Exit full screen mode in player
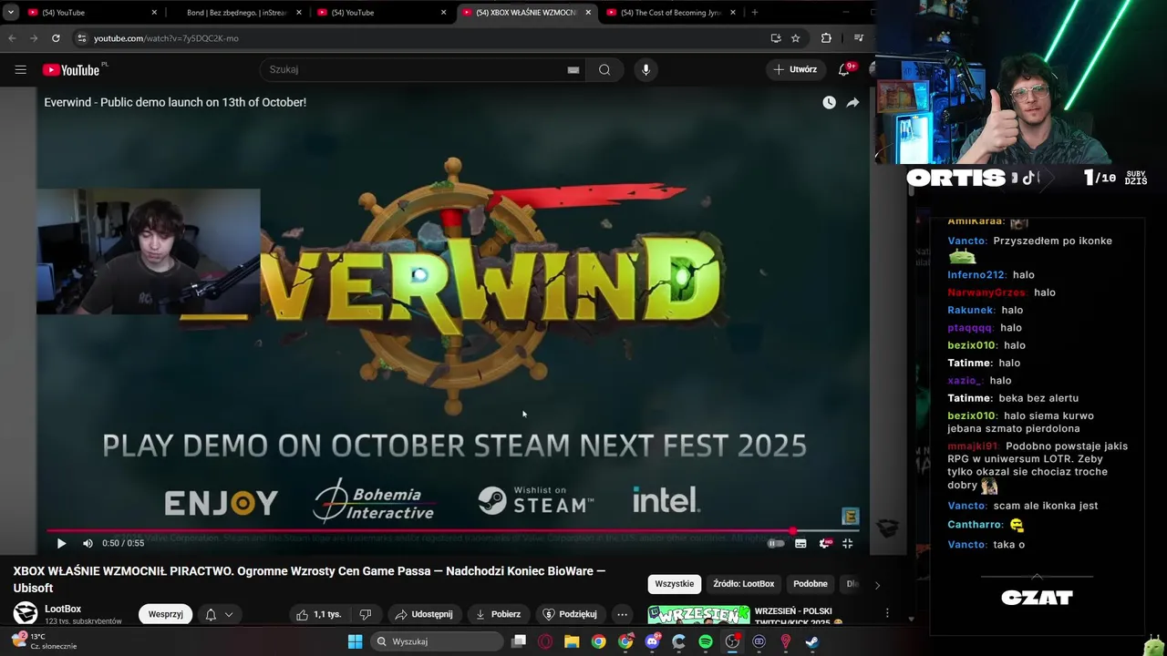 (848, 543)
